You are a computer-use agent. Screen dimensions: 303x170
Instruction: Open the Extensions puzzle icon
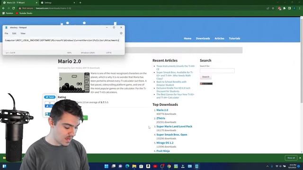click(x=285, y=8)
